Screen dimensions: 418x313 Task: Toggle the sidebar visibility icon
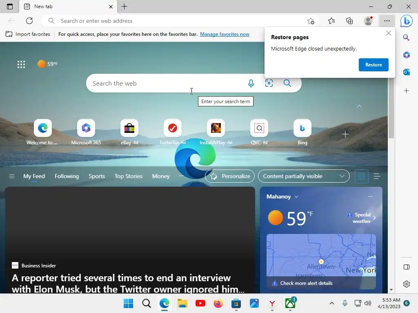pyautogui.click(x=406, y=267)
